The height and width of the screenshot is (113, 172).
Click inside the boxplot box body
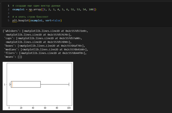[26, 84]
